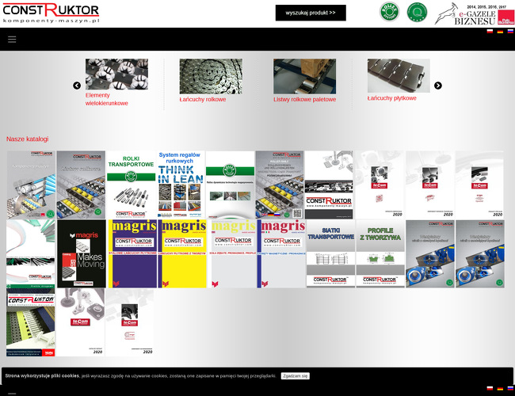This screenshot has height=396, width=515.
Task: Open the 'Listwy rolkowe paletowe' link
Action: coord(304,99)
